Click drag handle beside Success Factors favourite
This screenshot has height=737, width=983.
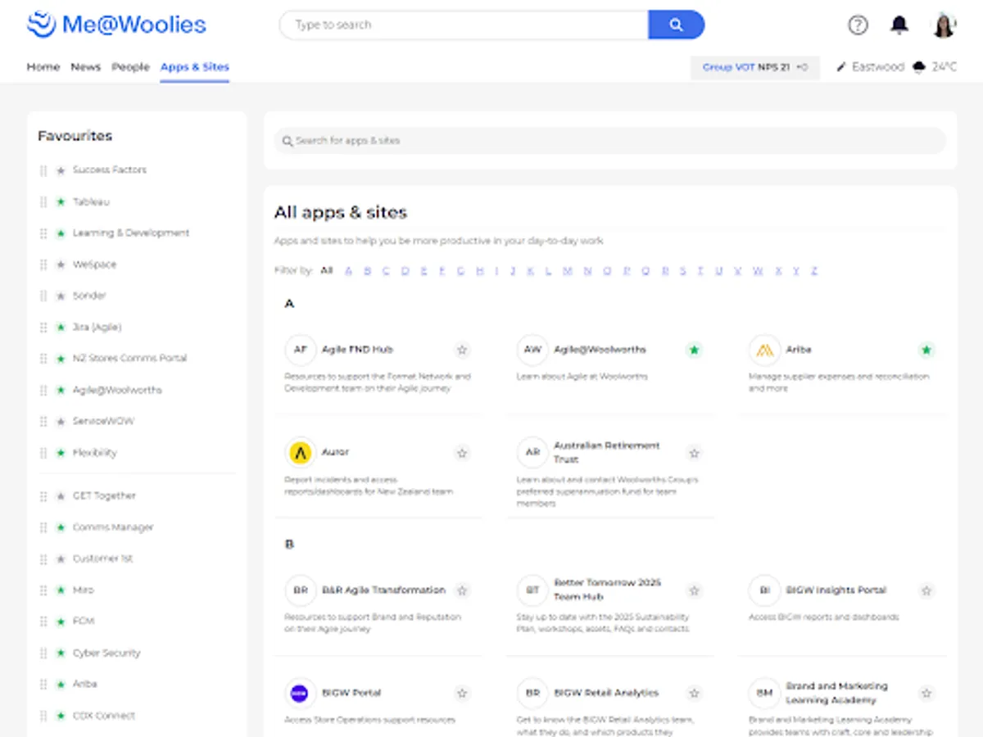(x=43, y=170)
